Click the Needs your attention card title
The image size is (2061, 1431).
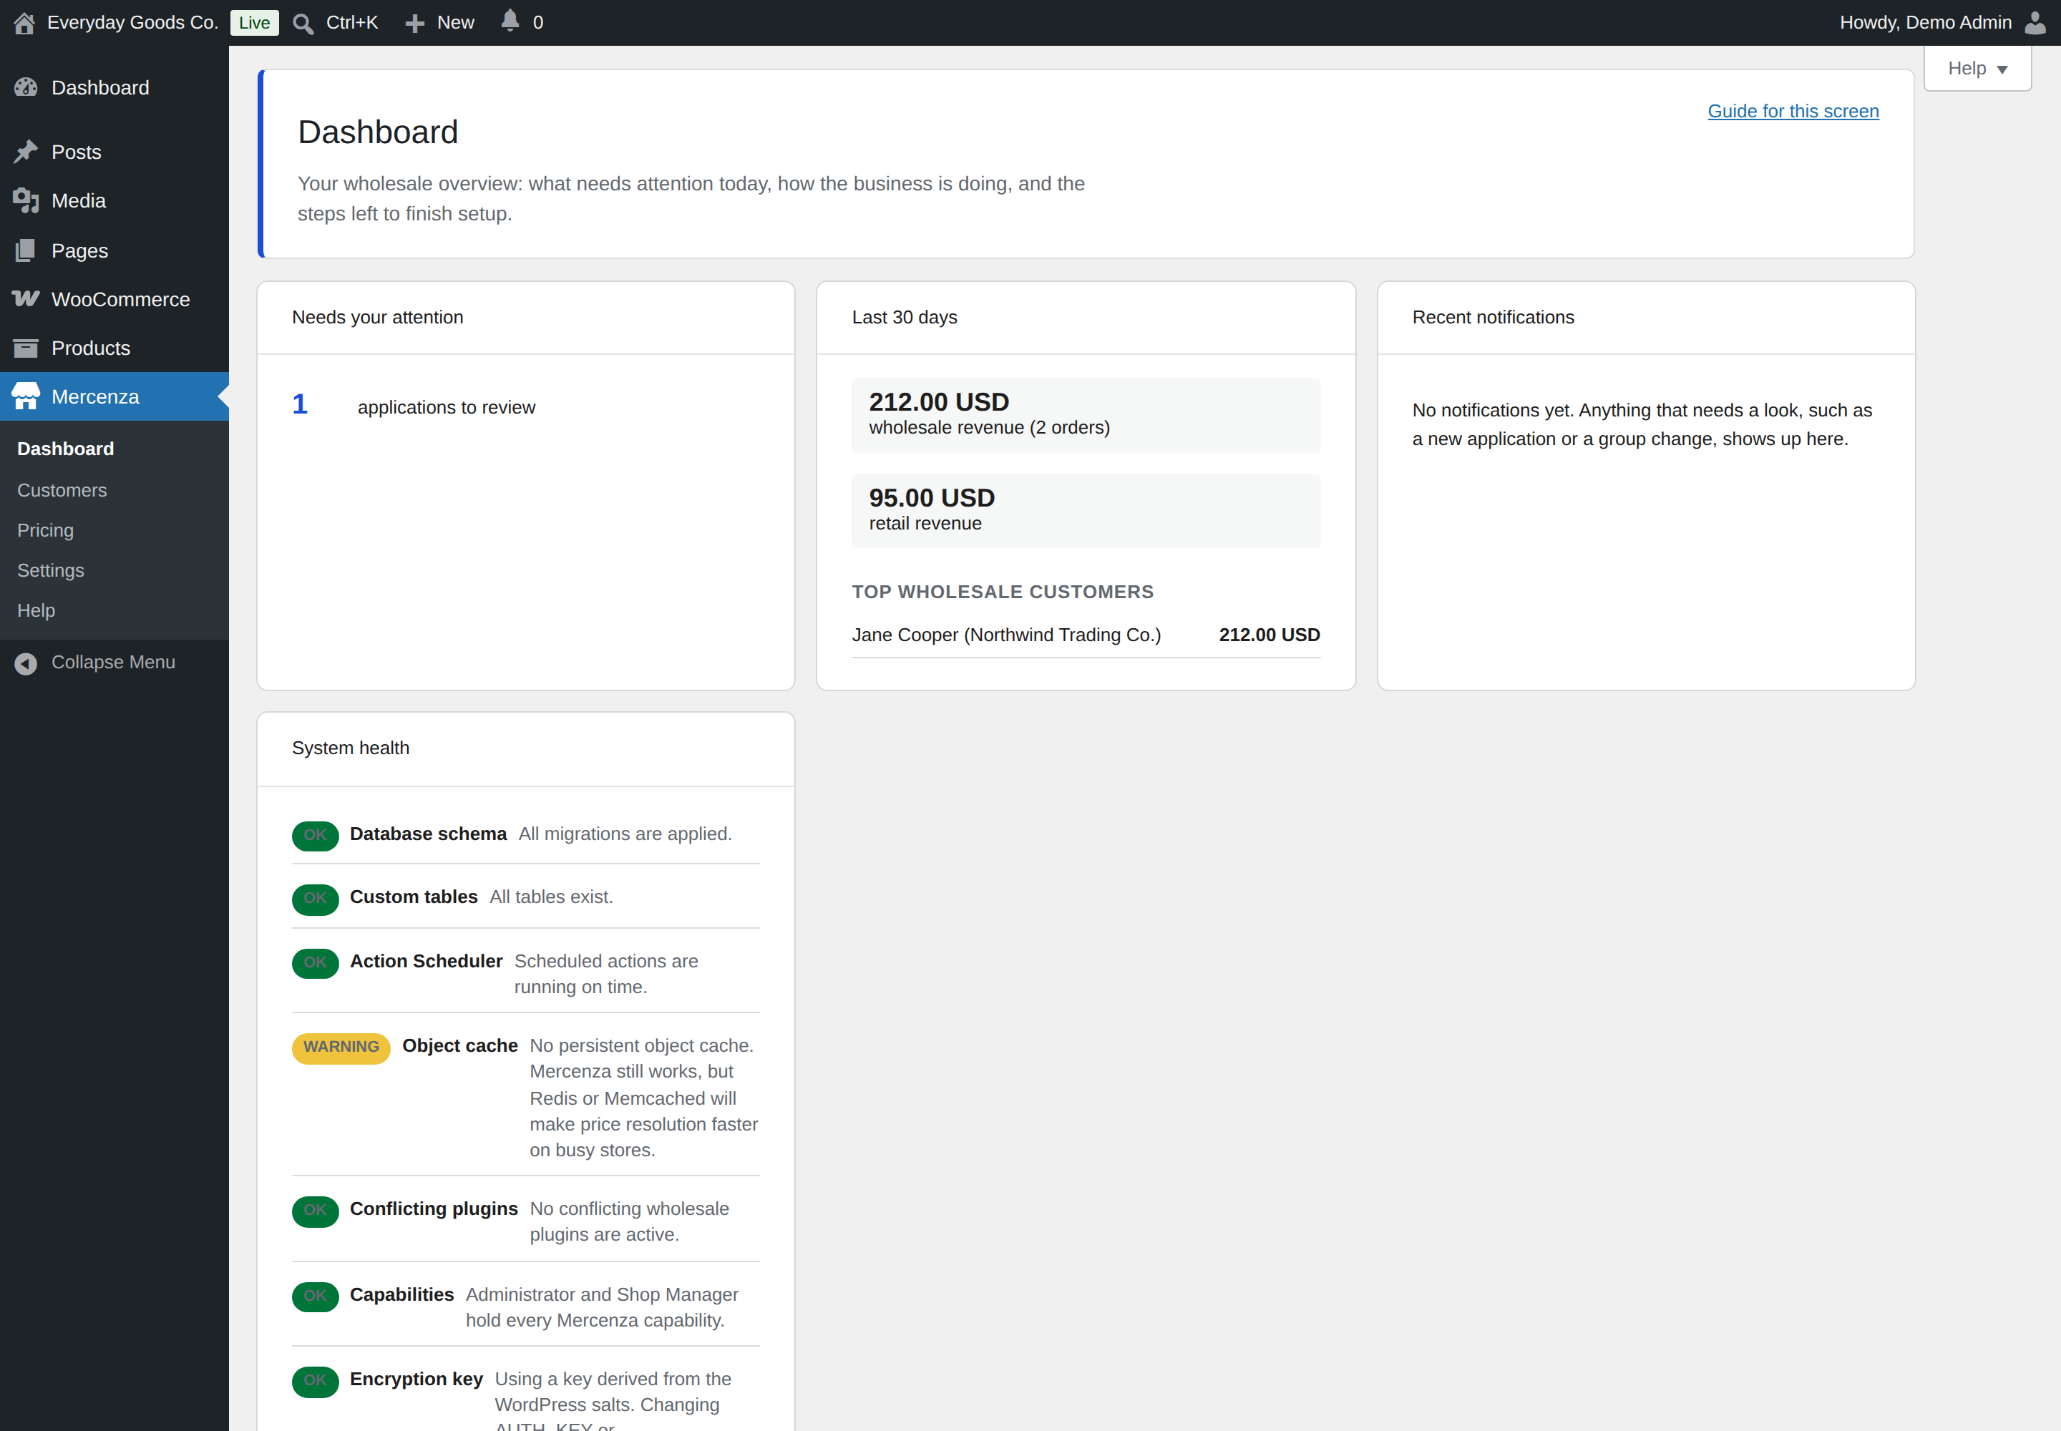tap(378, 318)
